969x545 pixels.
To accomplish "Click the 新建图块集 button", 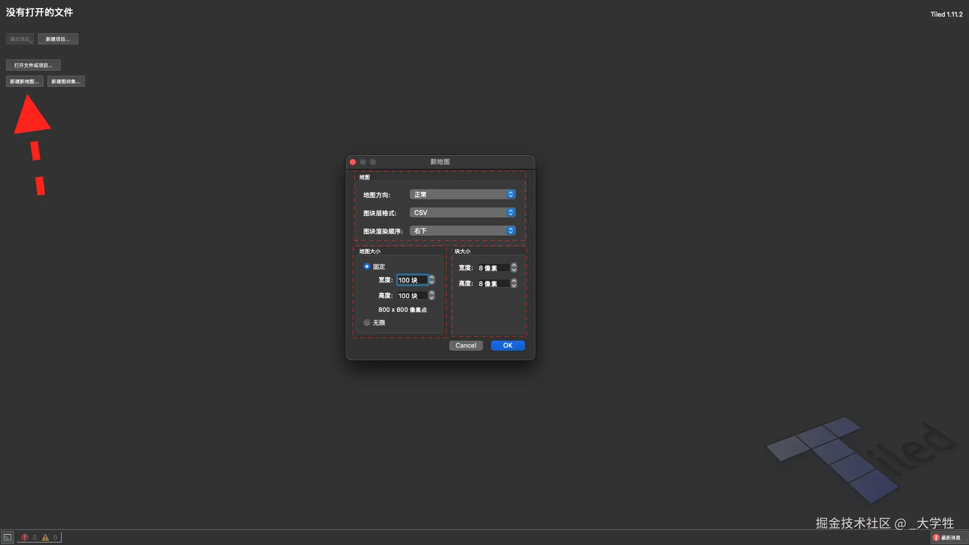I will [66, 81].
